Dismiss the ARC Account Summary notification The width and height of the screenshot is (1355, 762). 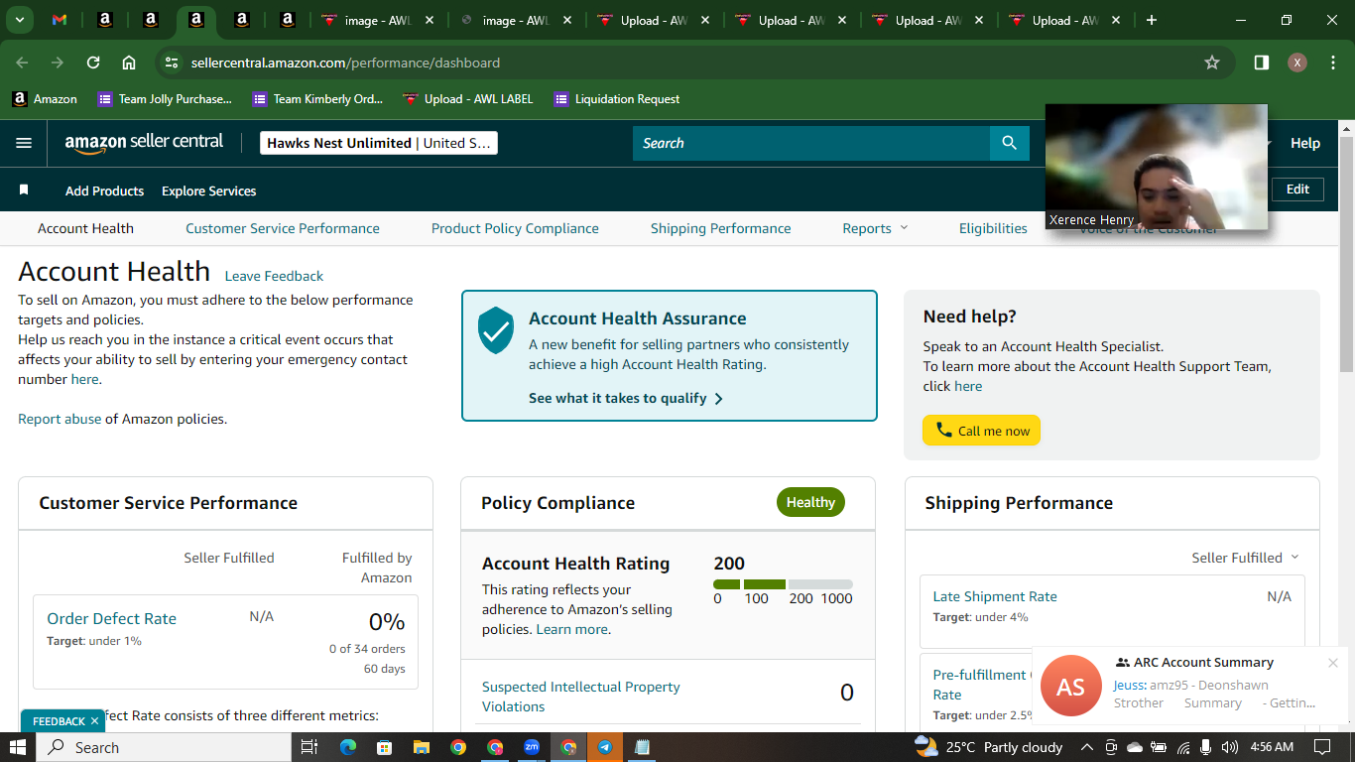[1333, 663]
